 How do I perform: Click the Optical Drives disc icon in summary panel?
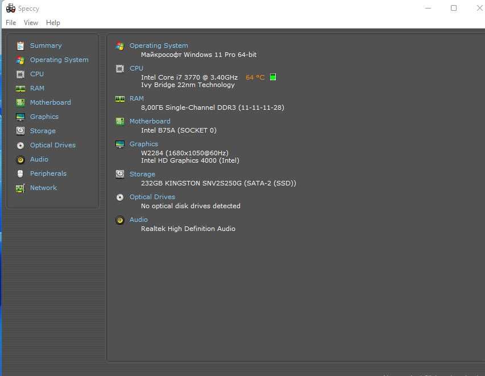[120, 197]
